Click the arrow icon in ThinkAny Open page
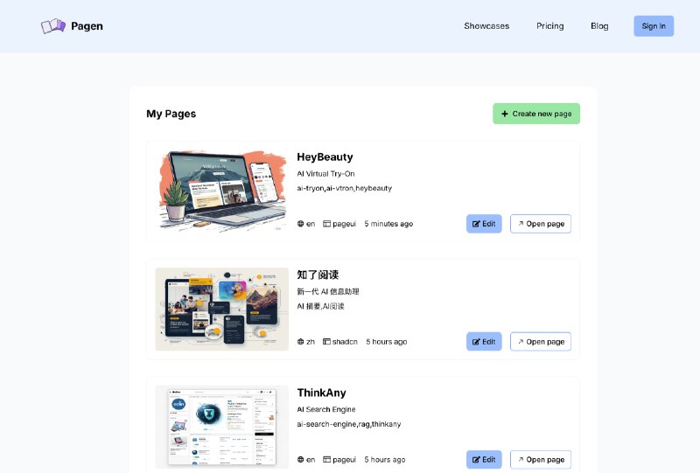This screenshot has height=473, width=700. click(521, 459)
